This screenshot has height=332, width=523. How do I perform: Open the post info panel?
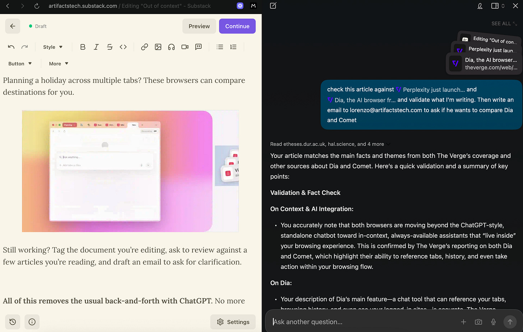[32, 322]
